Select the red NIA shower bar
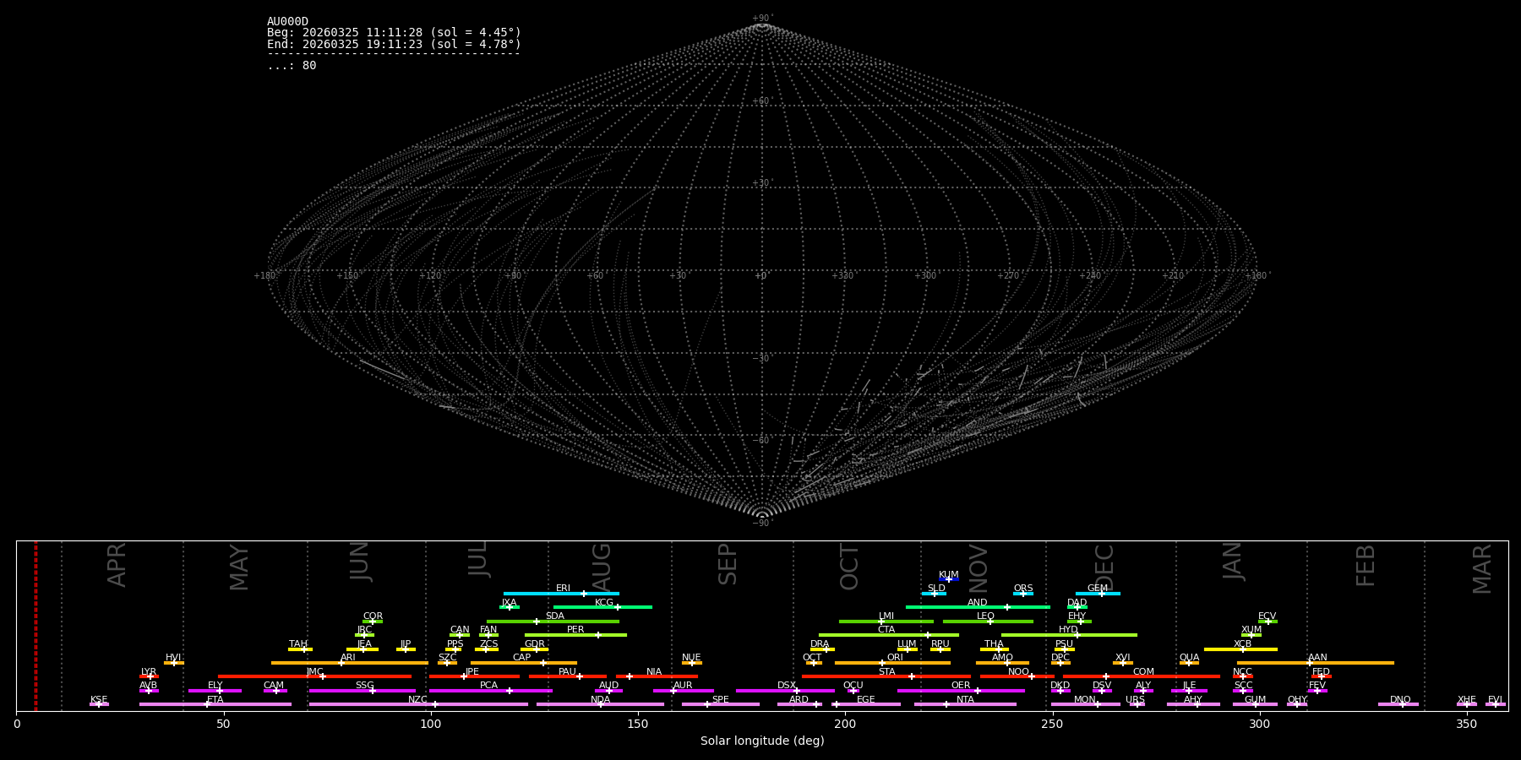This screenshot has width=1521, height=760. point(657,676)
